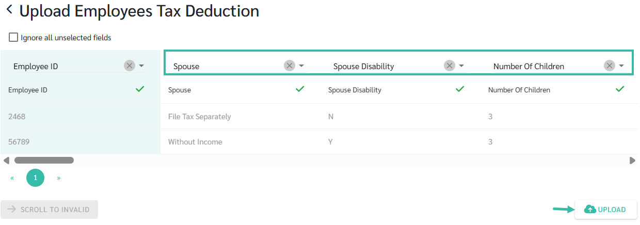
Task: Click the Spouse field mapping input
Action: point(227,66)
